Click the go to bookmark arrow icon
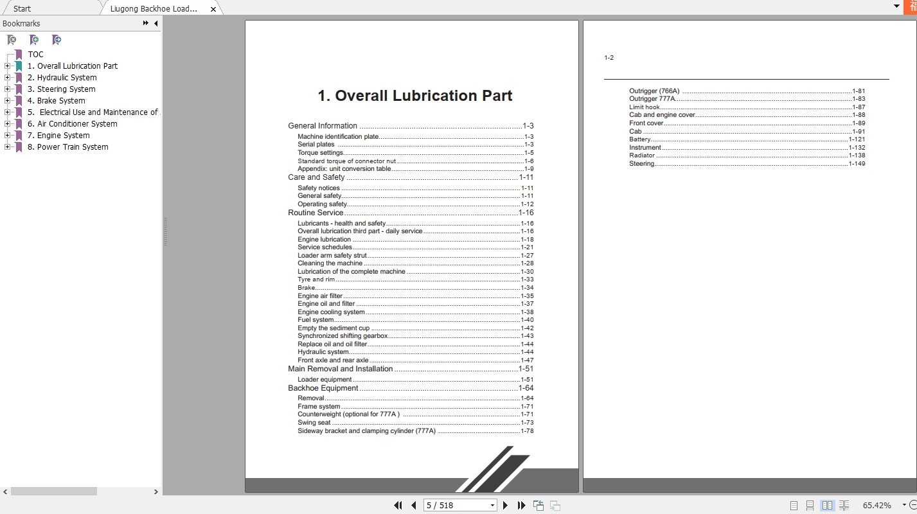Image resolution: width=917 pixels, height=514 pixels. (x=57, y=40)
